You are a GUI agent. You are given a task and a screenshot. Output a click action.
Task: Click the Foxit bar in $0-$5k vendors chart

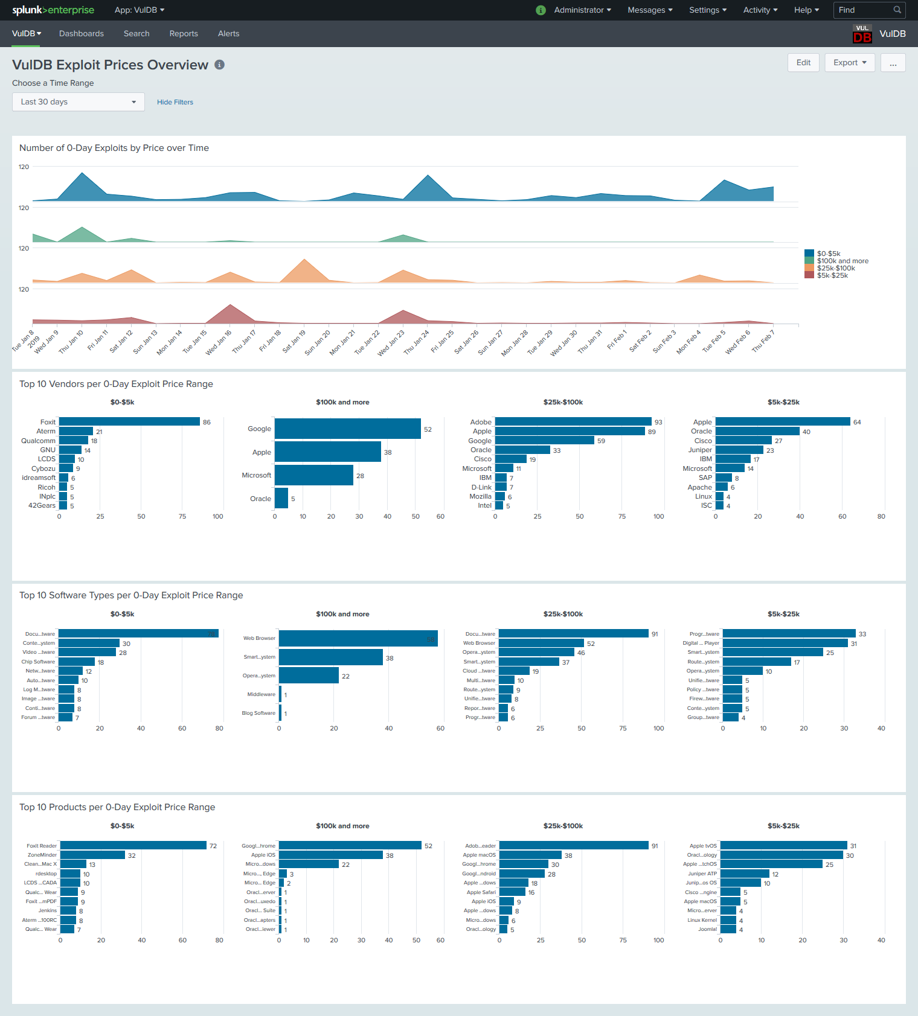pyautogui.click(x=129, y=422)
